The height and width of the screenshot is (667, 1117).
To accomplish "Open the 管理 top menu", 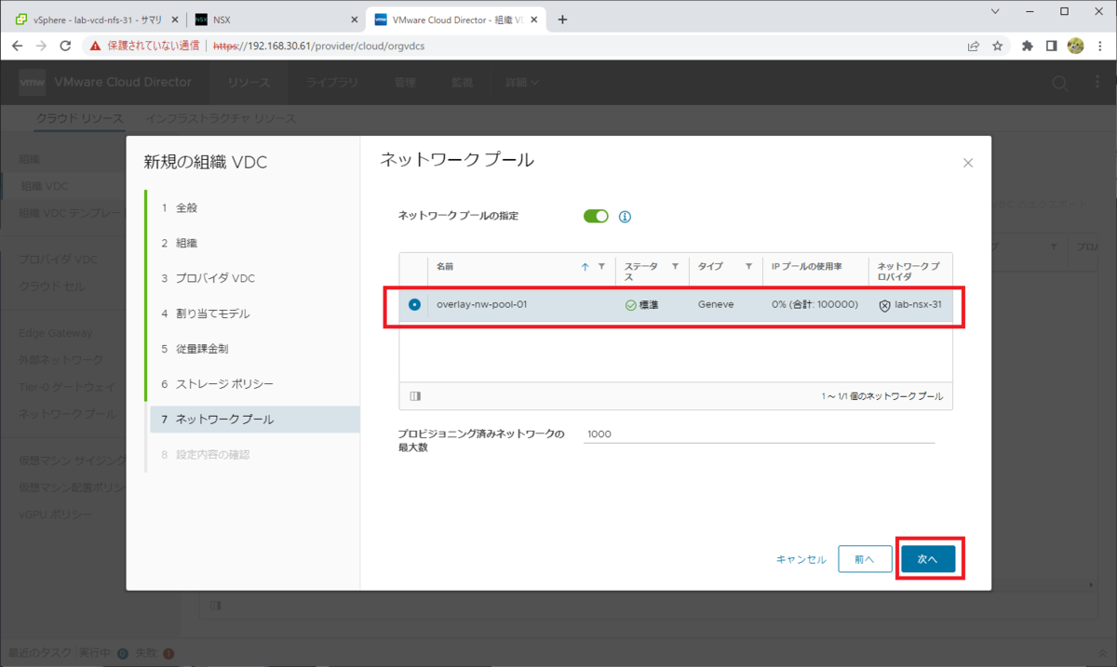I will pos(405,83).
